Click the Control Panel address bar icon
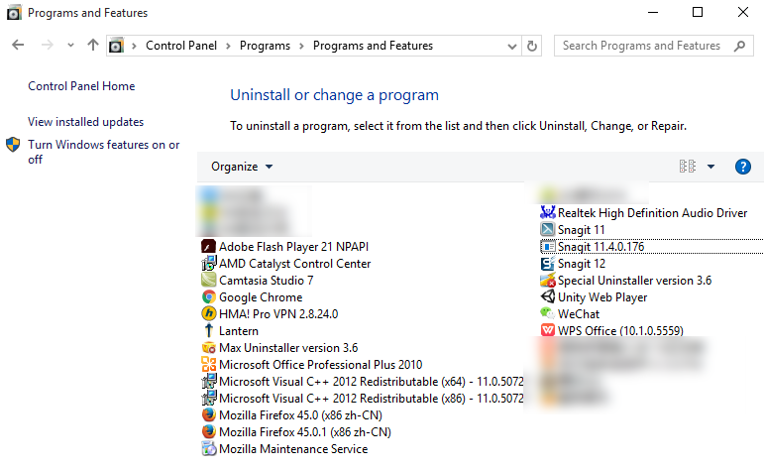The width and height of the screenshot is (764, 468). [x=116, y=46]
